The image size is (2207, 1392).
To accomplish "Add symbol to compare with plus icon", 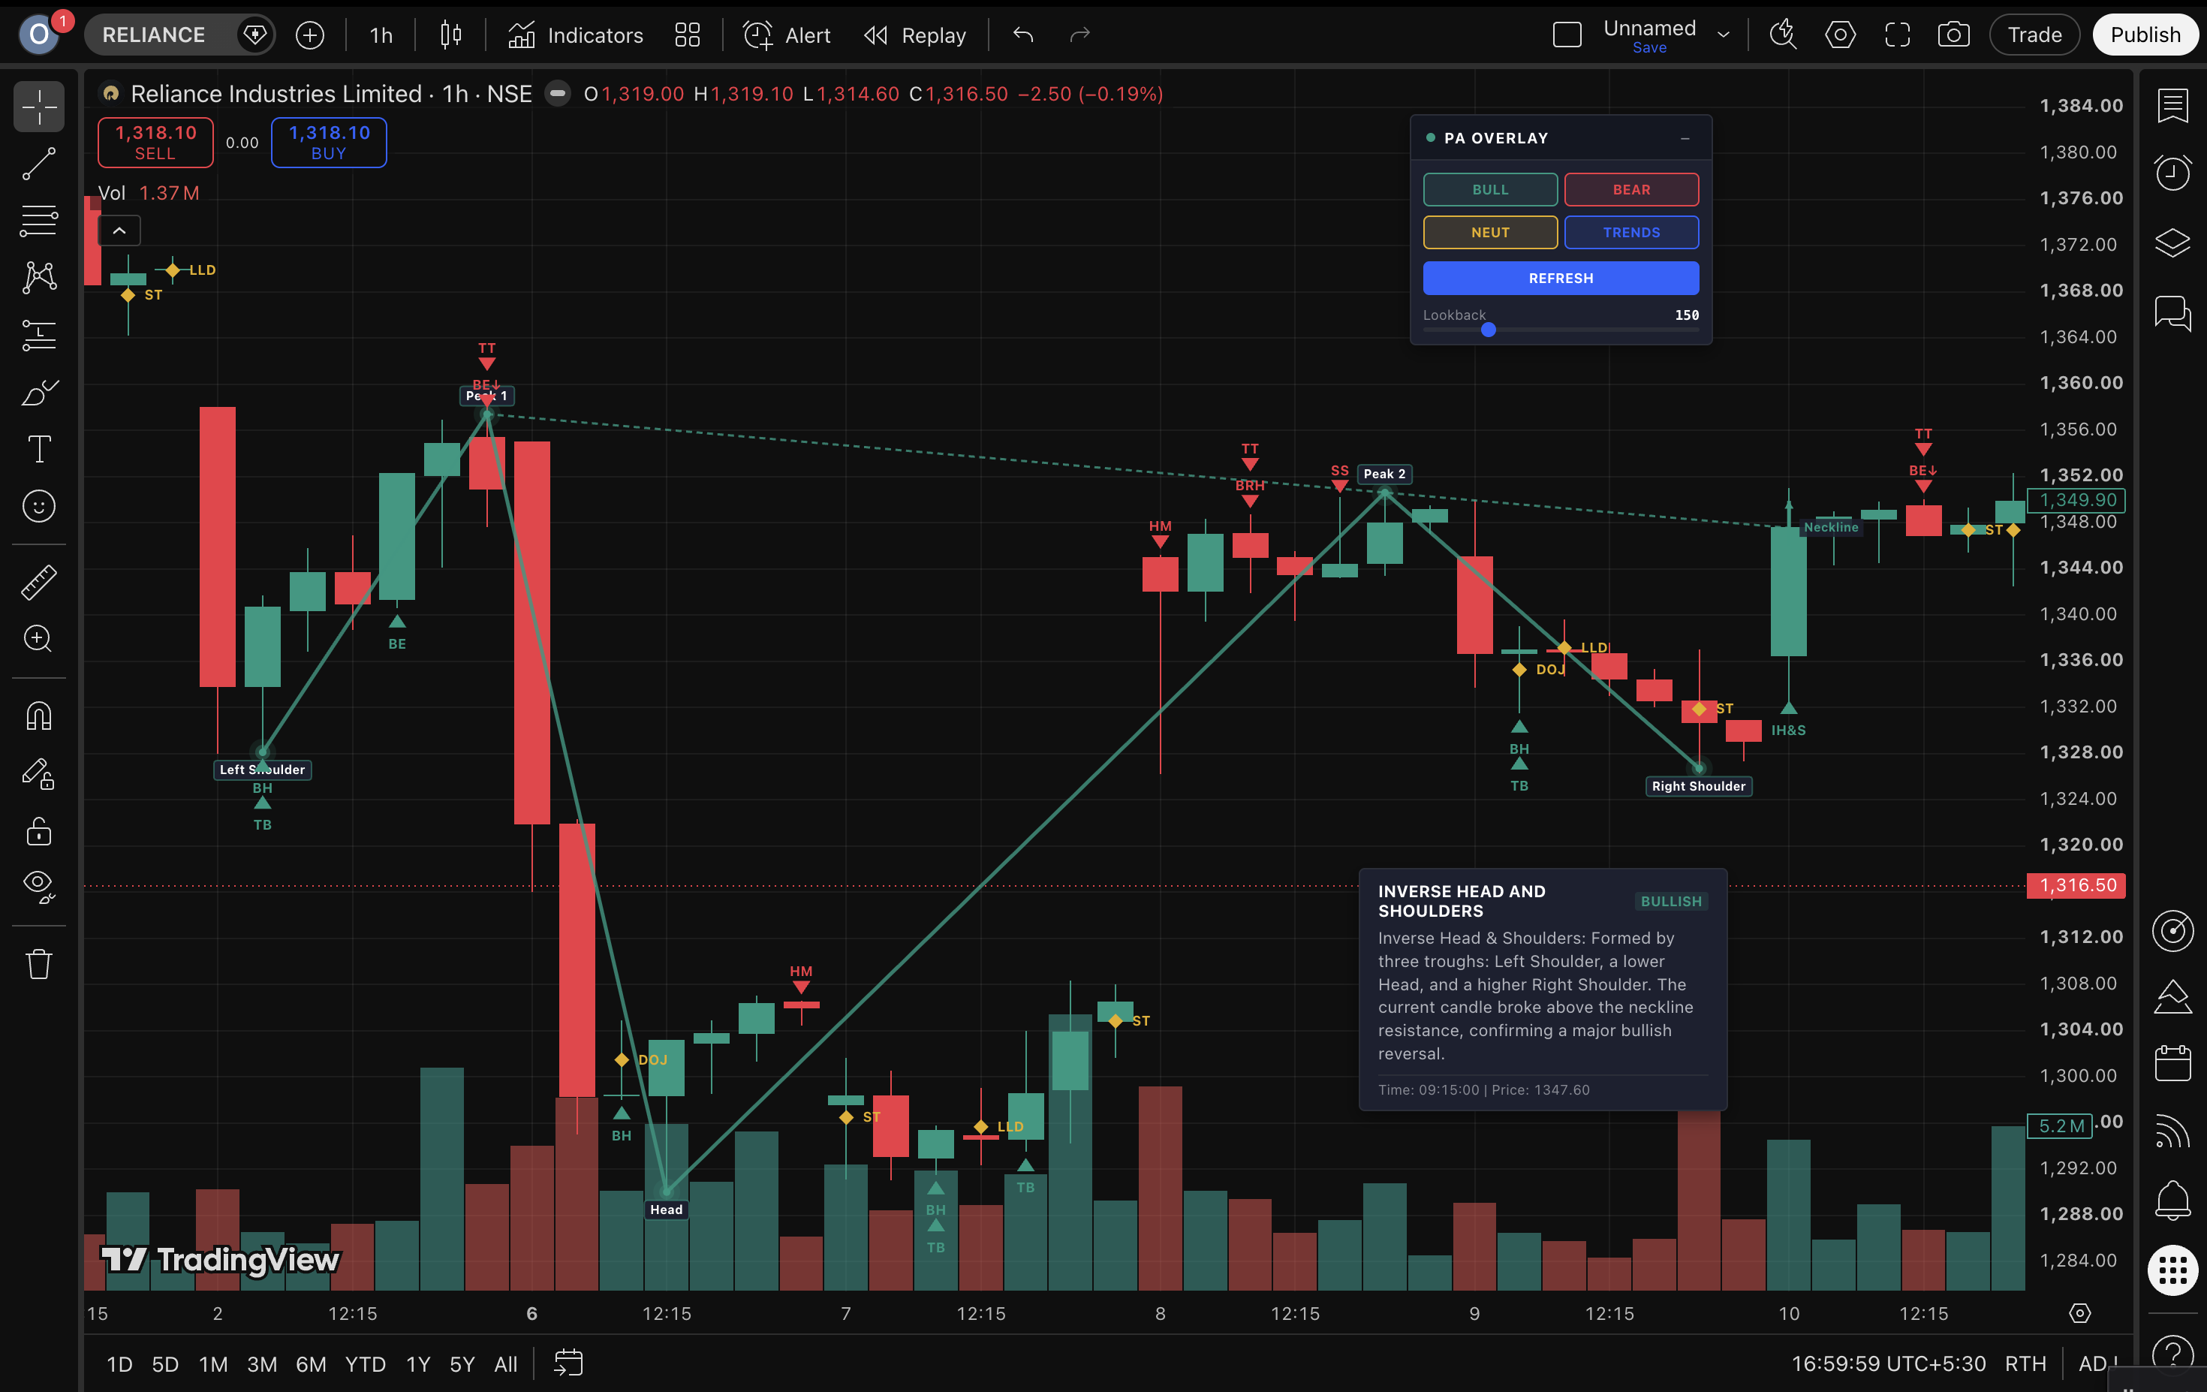I will [310, 35].
